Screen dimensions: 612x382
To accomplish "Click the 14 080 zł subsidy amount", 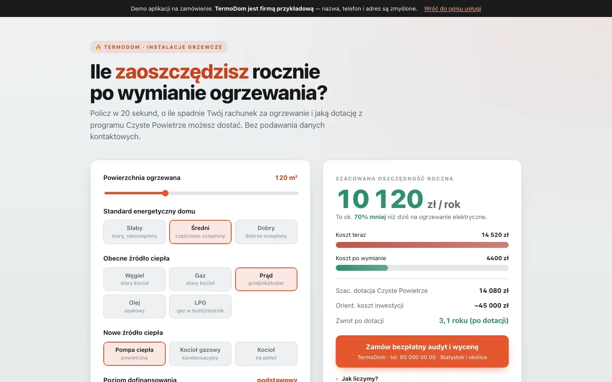I will [x=494, y=291].
